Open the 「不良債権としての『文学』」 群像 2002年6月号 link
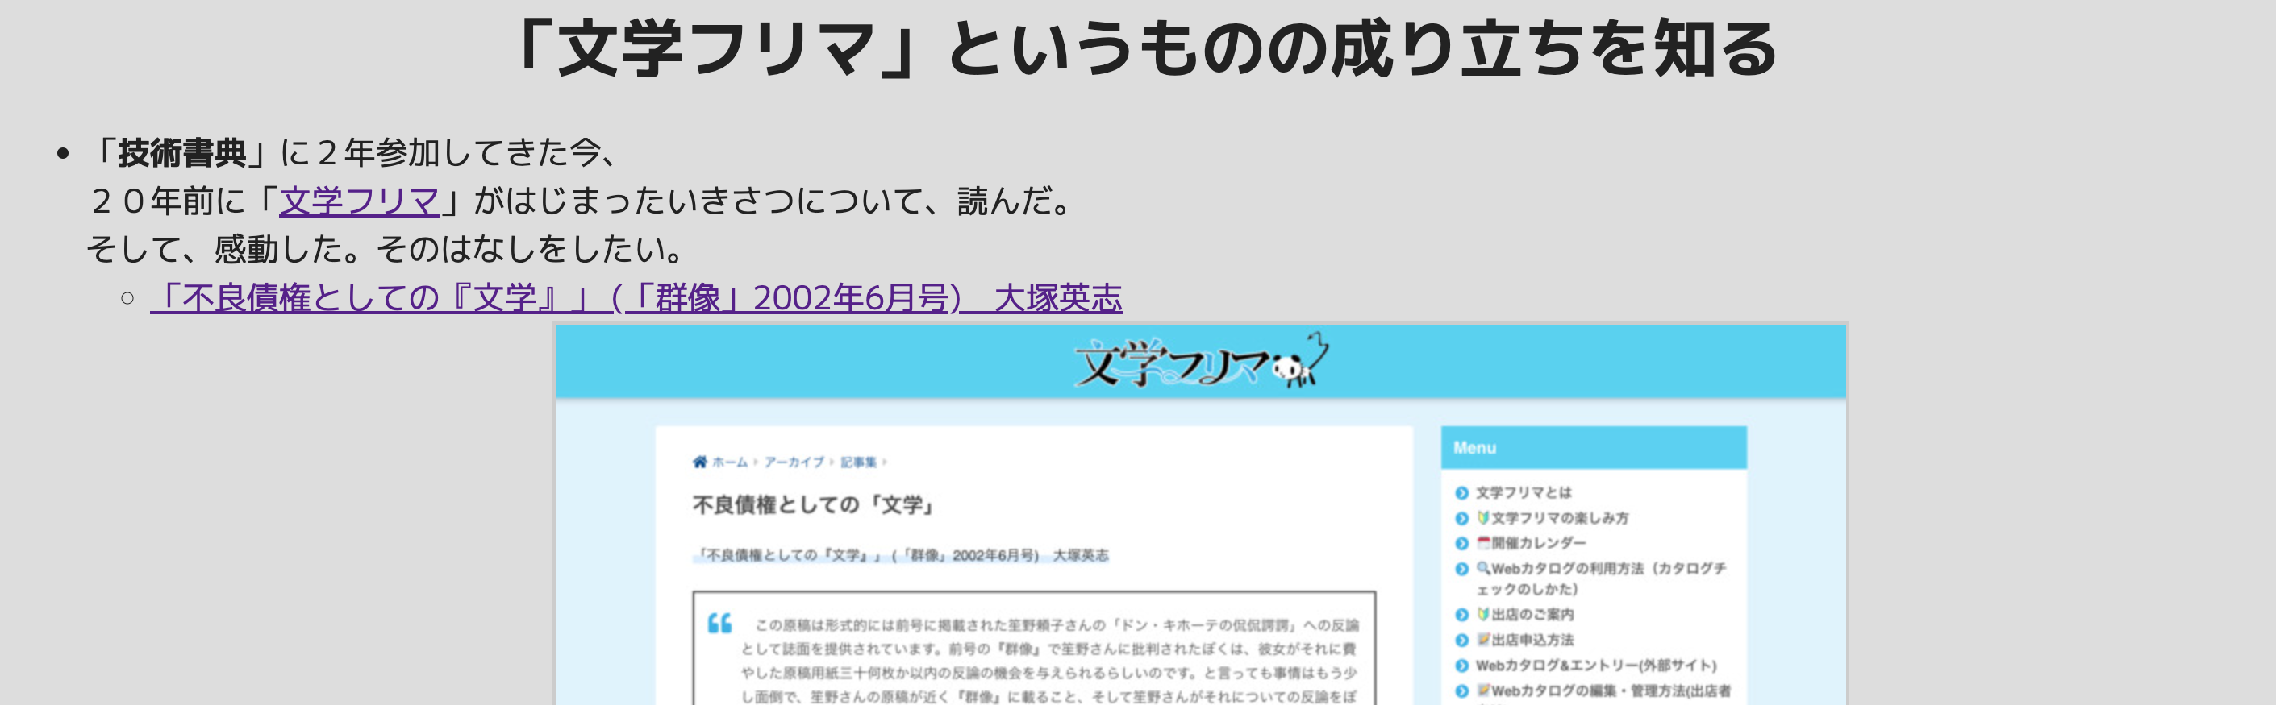 (x=636, y=298)
